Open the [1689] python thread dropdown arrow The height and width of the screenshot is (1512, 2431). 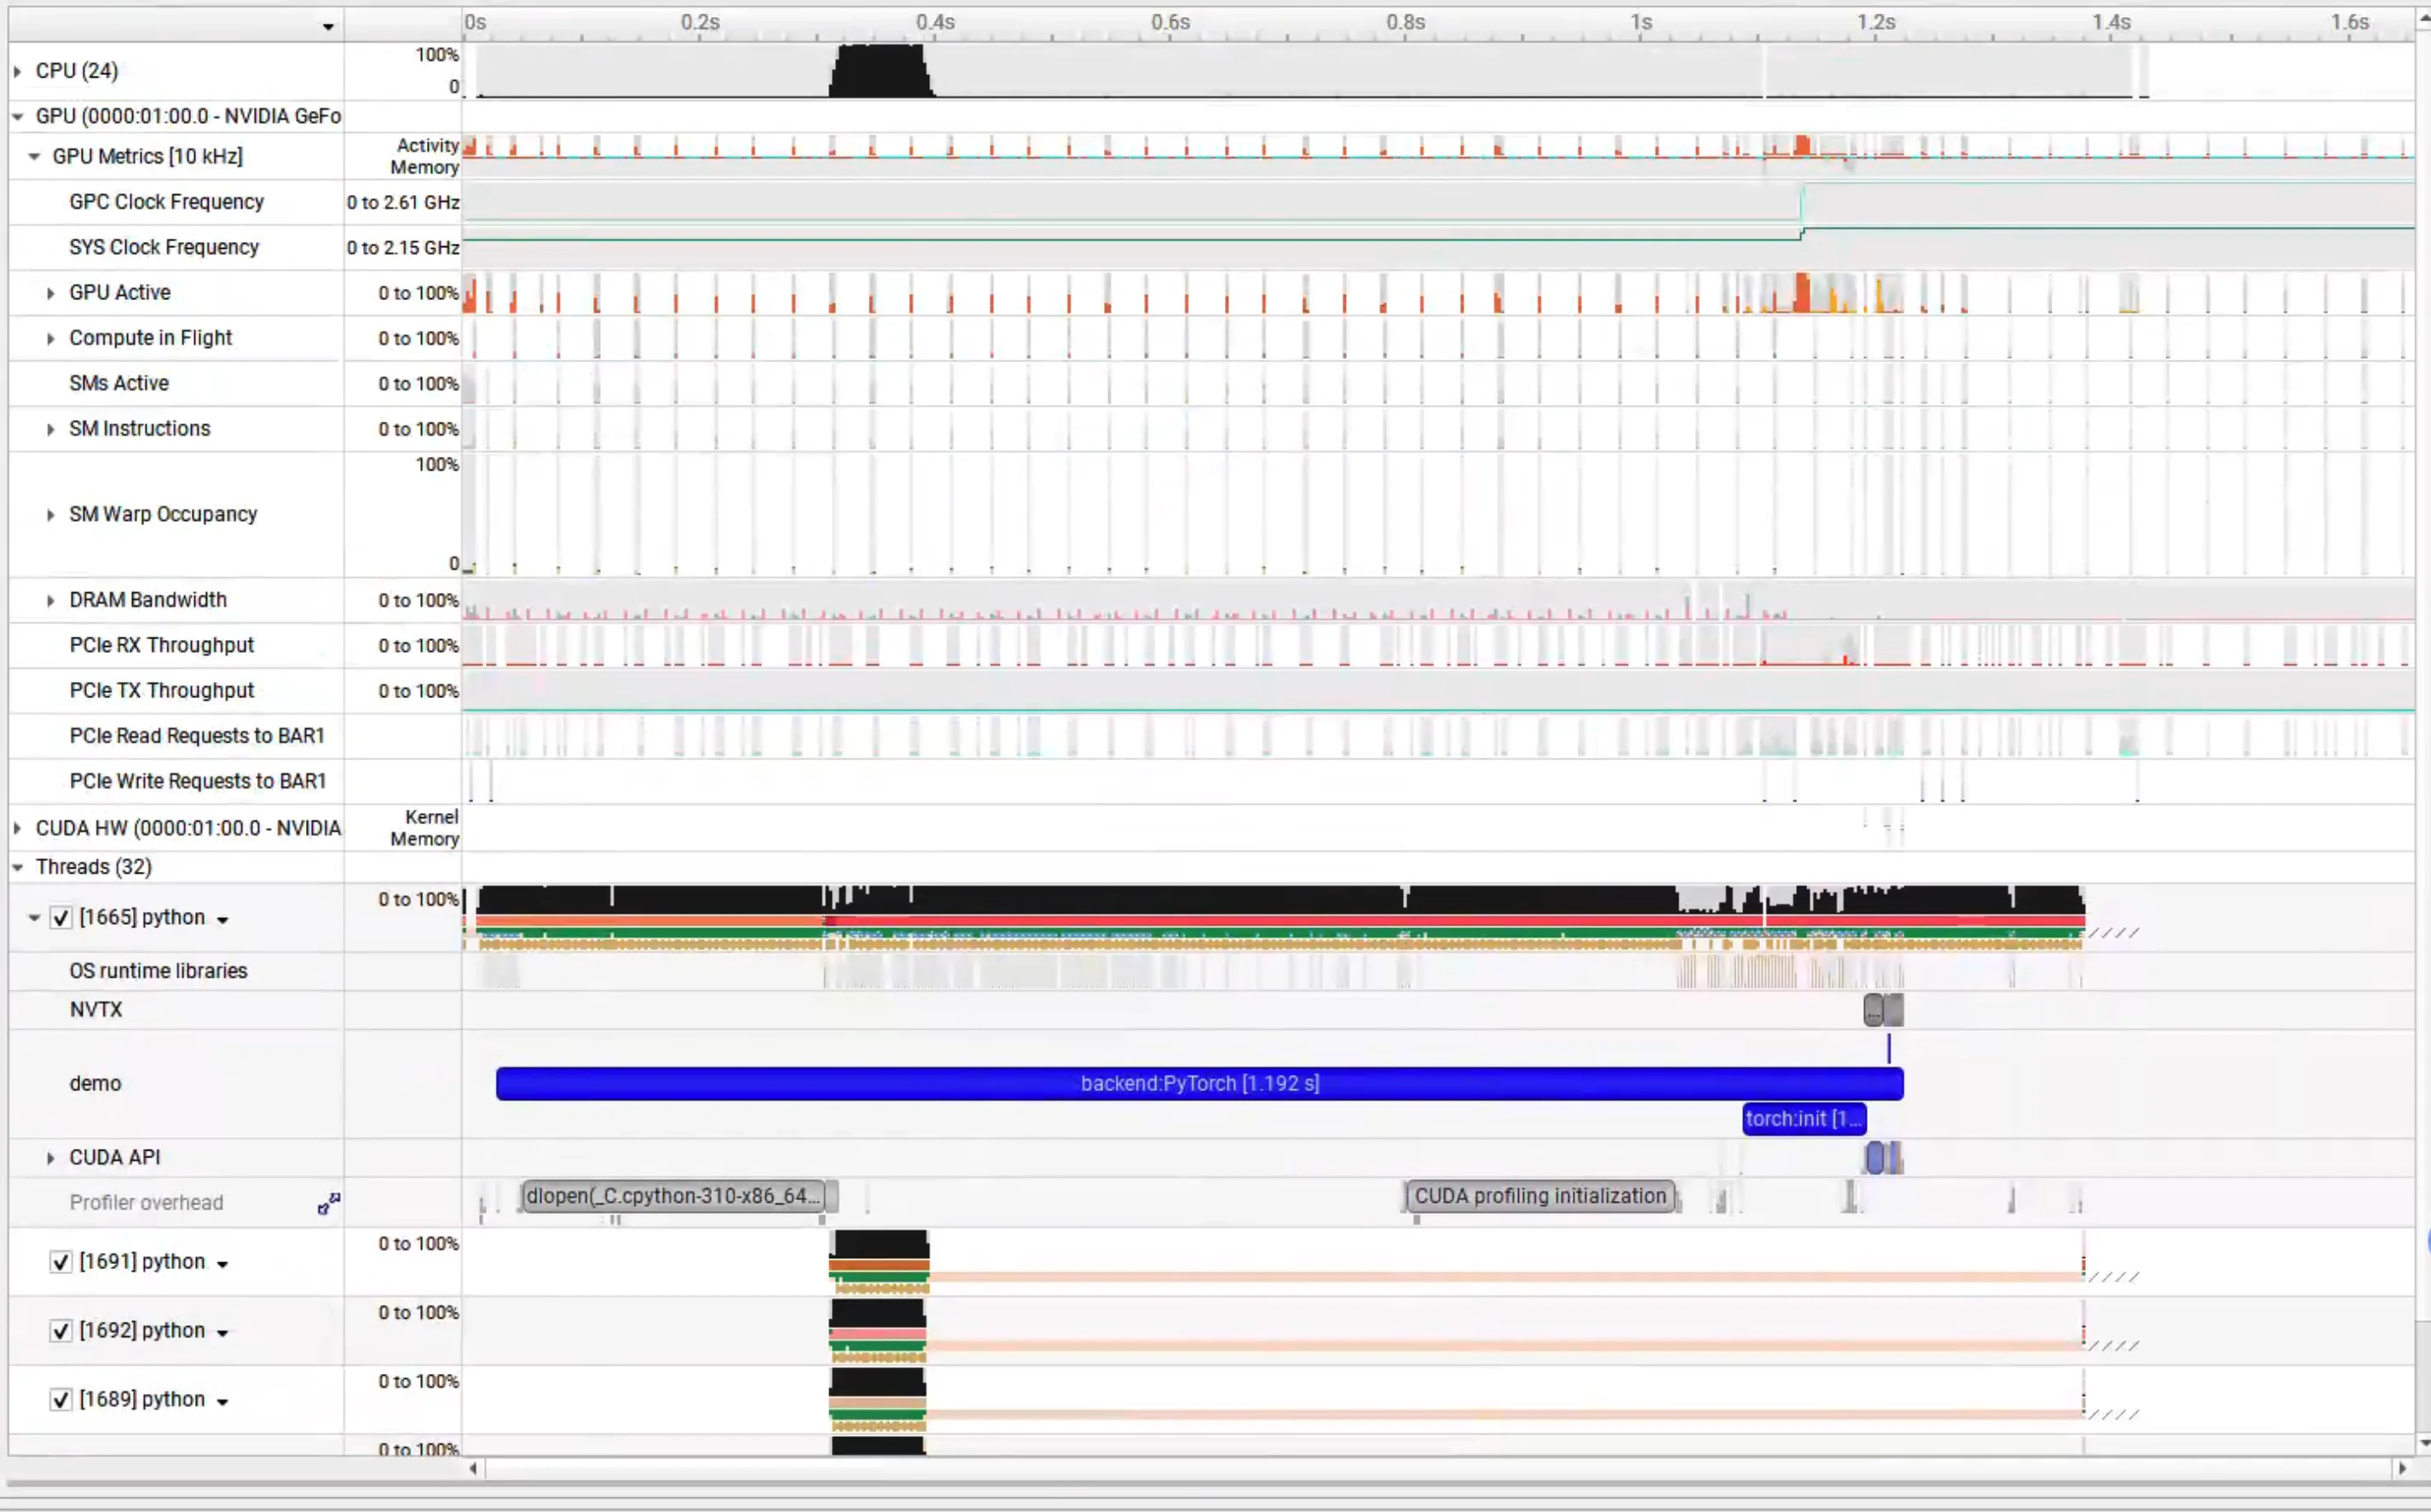coord(222,1402)
